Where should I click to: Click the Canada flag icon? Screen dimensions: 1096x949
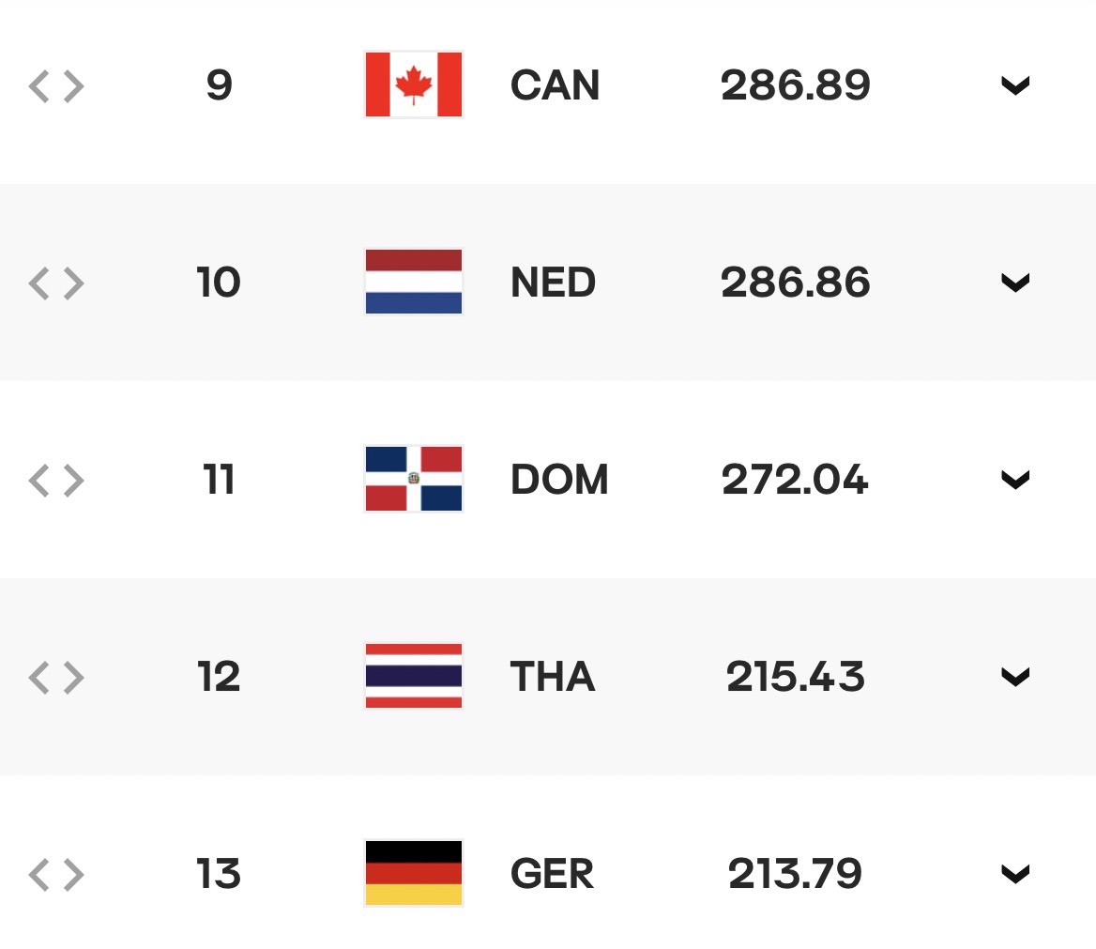click(413, 84)
